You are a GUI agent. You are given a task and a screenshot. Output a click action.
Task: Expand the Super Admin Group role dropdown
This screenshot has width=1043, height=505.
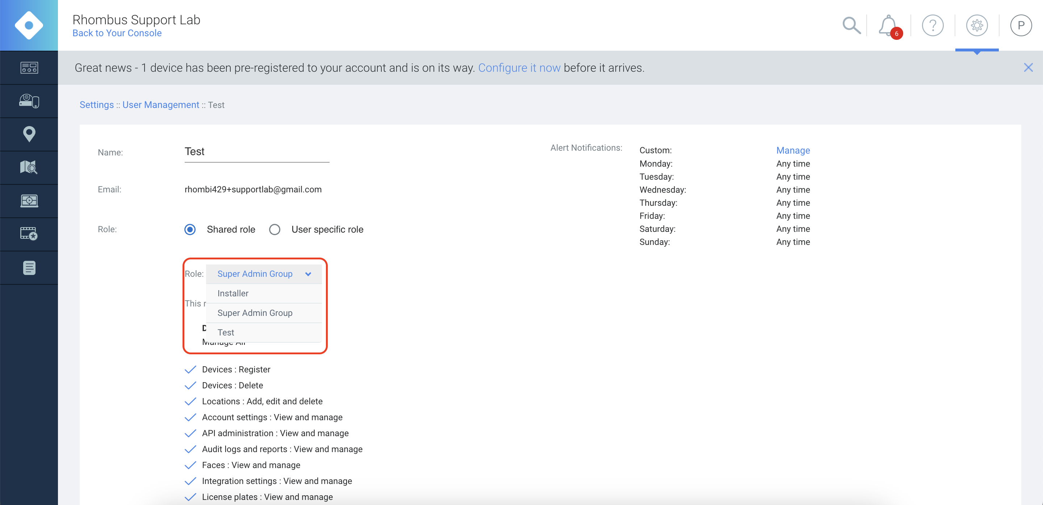(x=264, y=274)
